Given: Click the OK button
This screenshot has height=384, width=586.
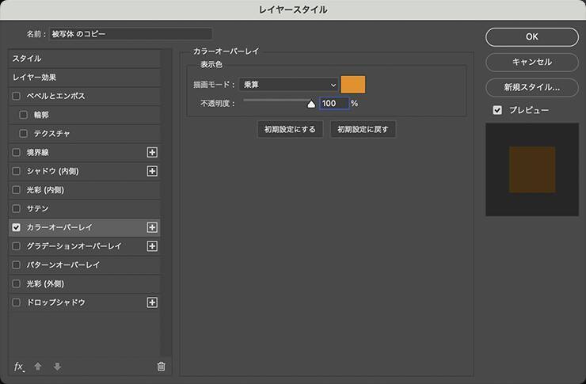Looking at the screenshot, I should [531, 36].
